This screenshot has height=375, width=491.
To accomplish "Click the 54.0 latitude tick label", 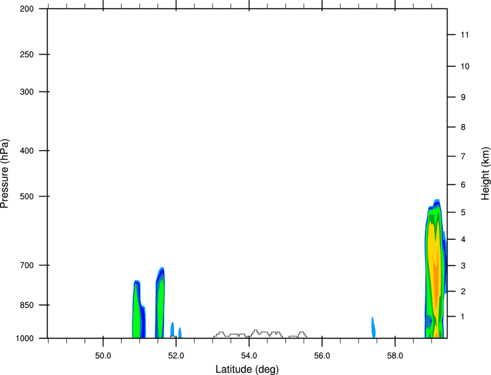I will click(249, 356).
